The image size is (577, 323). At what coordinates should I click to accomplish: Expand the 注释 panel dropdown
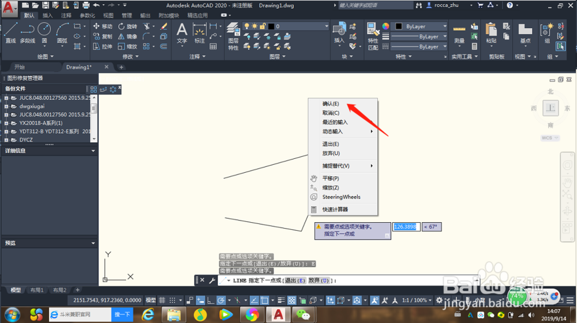[x=197, y=56]
